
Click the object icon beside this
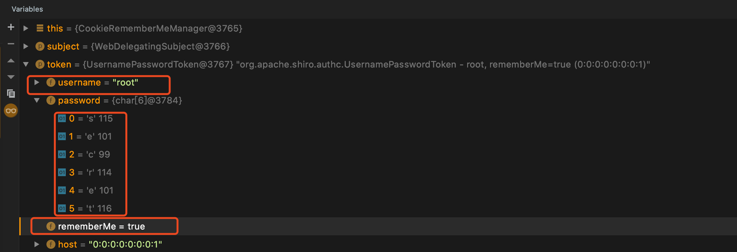coord(40,28)
